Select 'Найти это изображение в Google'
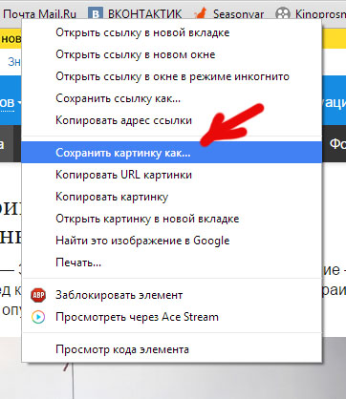 pos(172,241)
